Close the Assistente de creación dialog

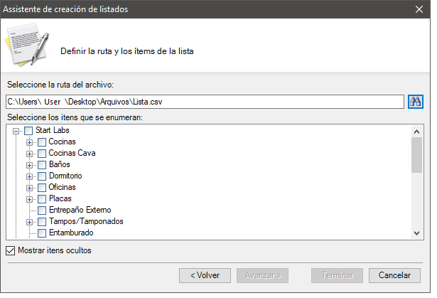(x=419, y=9)
